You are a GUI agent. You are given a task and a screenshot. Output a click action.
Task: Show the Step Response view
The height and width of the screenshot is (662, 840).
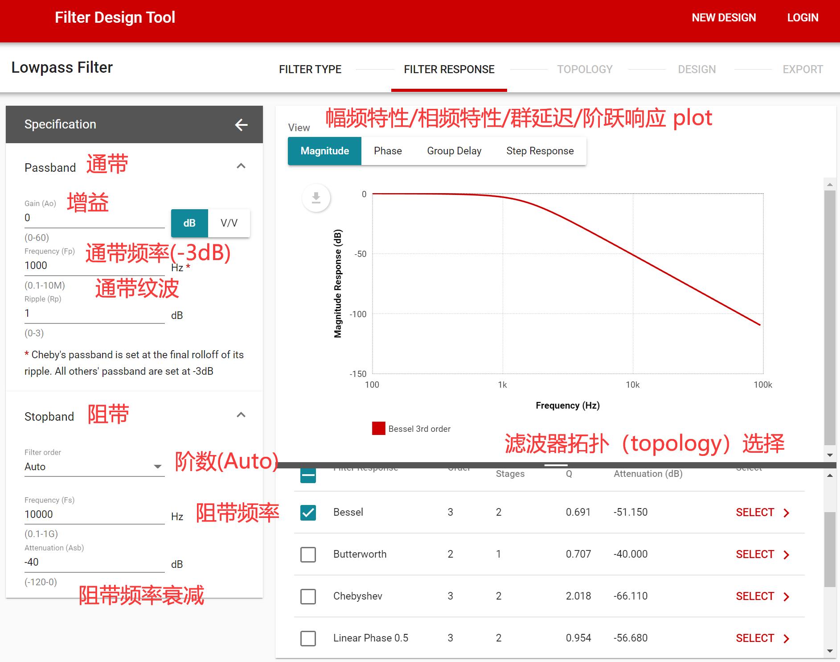tap(540, 151)
